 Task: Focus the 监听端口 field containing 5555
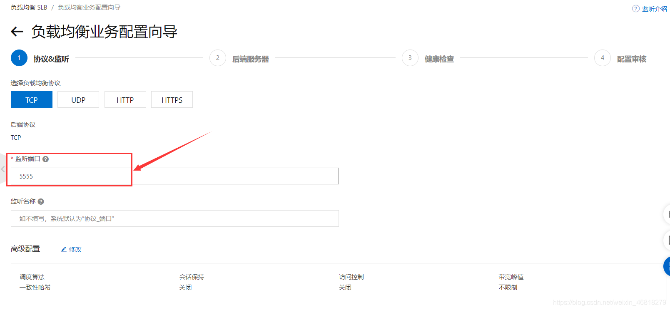click(175, 176)
